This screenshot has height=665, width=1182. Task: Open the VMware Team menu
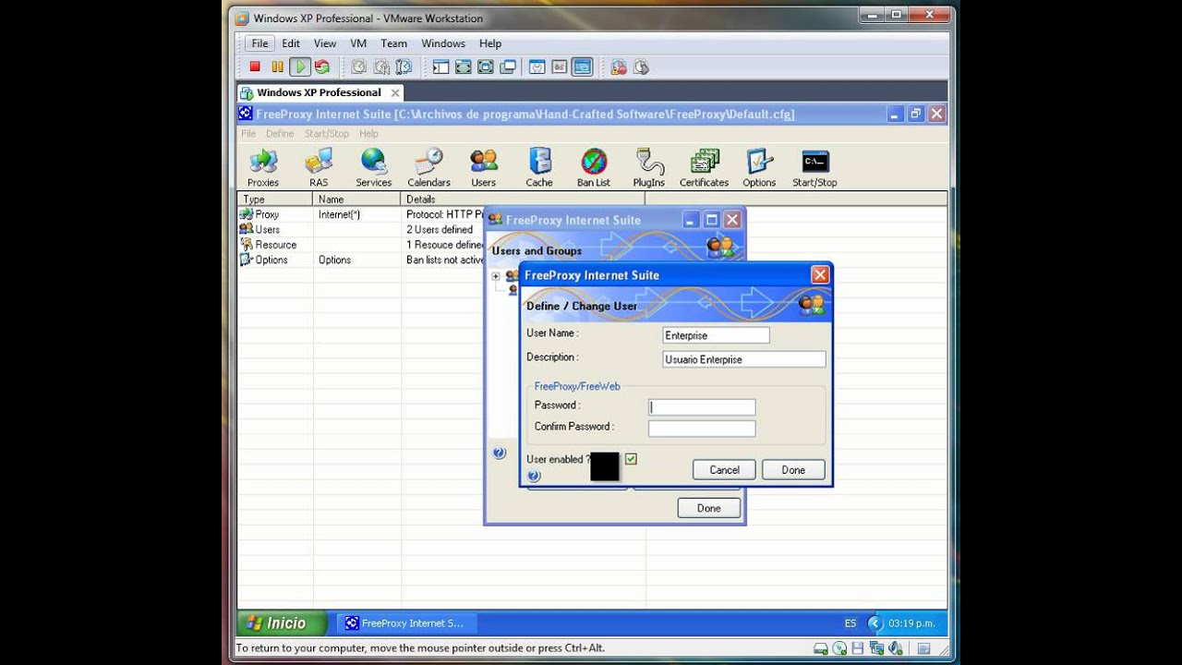(x=393, y=43)
